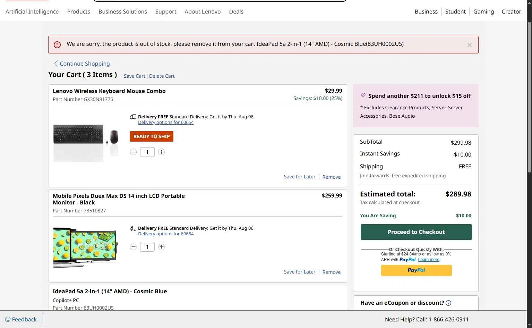
Task: Increase Duex Max portable monitor quantity
Action: (x=161, y=247)
